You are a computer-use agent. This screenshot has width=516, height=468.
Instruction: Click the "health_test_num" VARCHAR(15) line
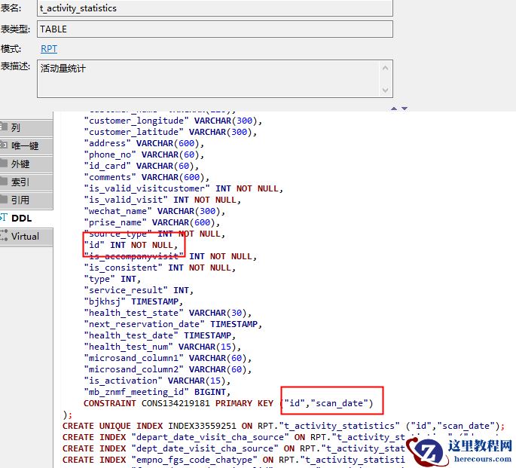(x=163, y=347)
